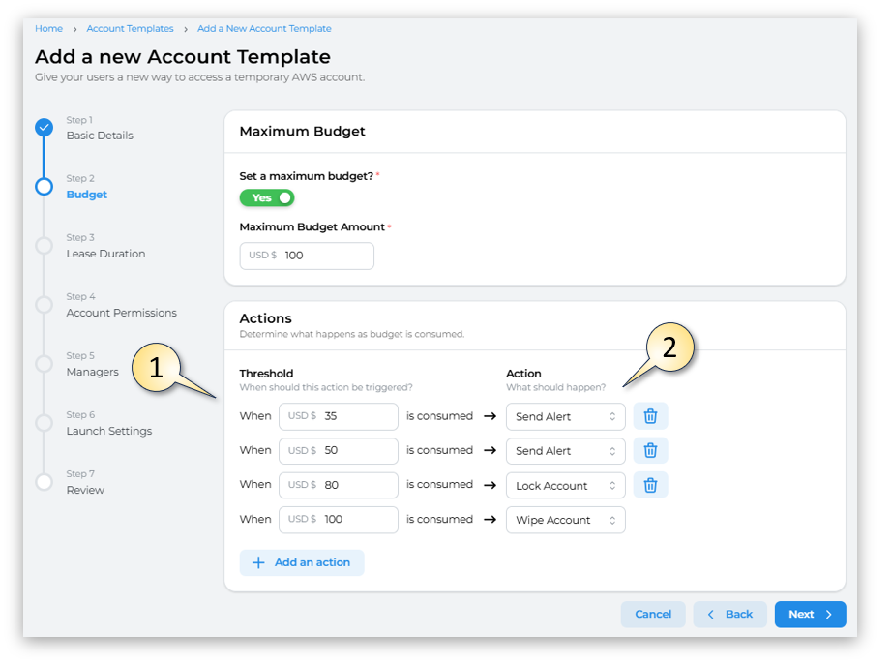Toggle the maximum budget Yes switch

tap(267, 197)
